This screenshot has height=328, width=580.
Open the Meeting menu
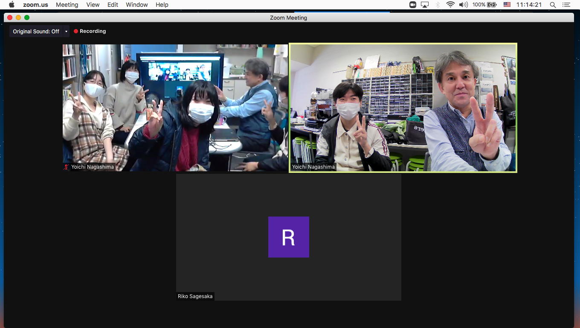click(67, 5)
